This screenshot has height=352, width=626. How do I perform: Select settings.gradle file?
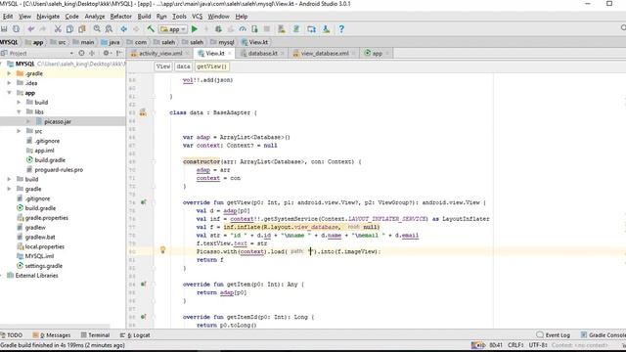[x=43, y=266]
